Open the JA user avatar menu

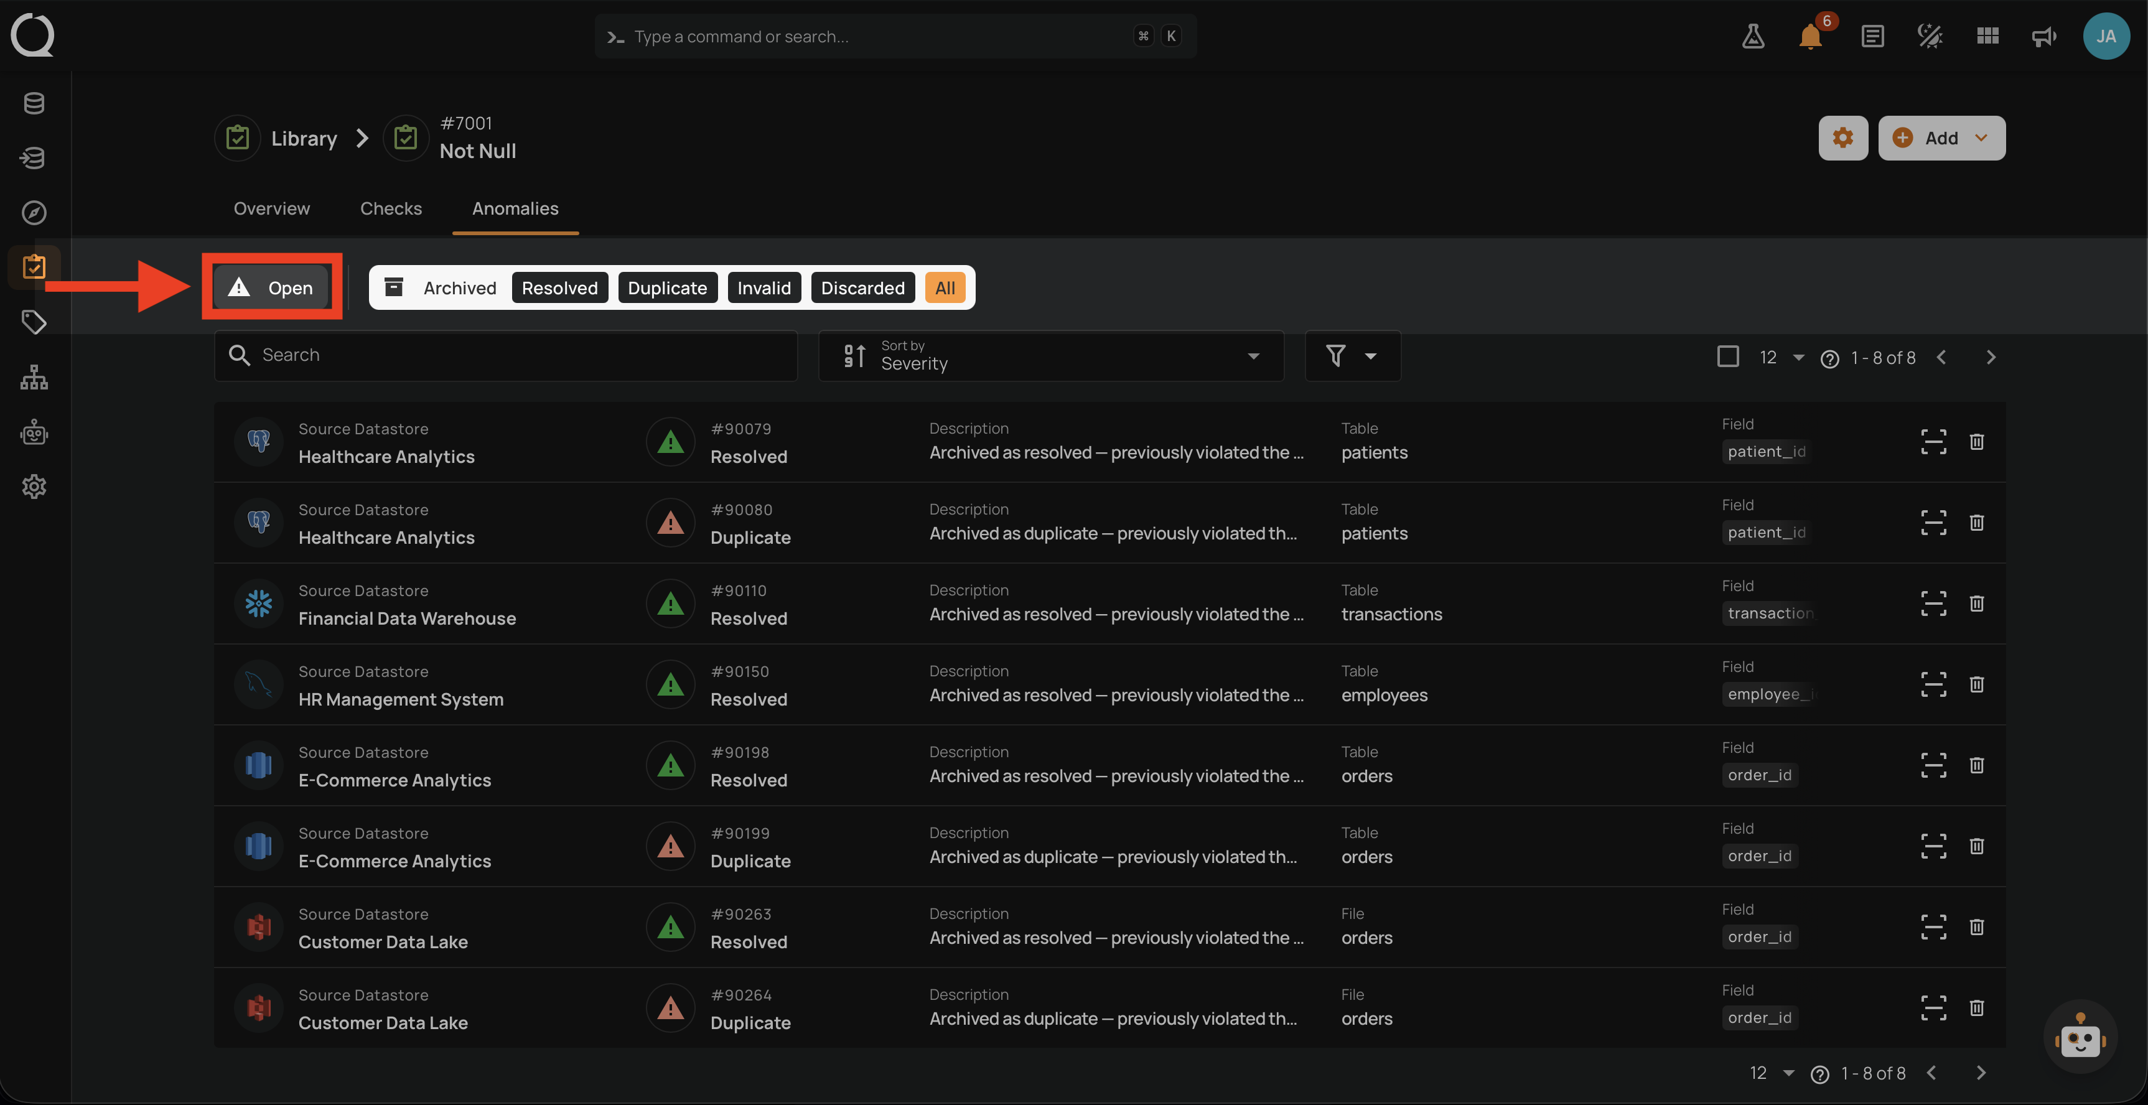coord(2106,36)
